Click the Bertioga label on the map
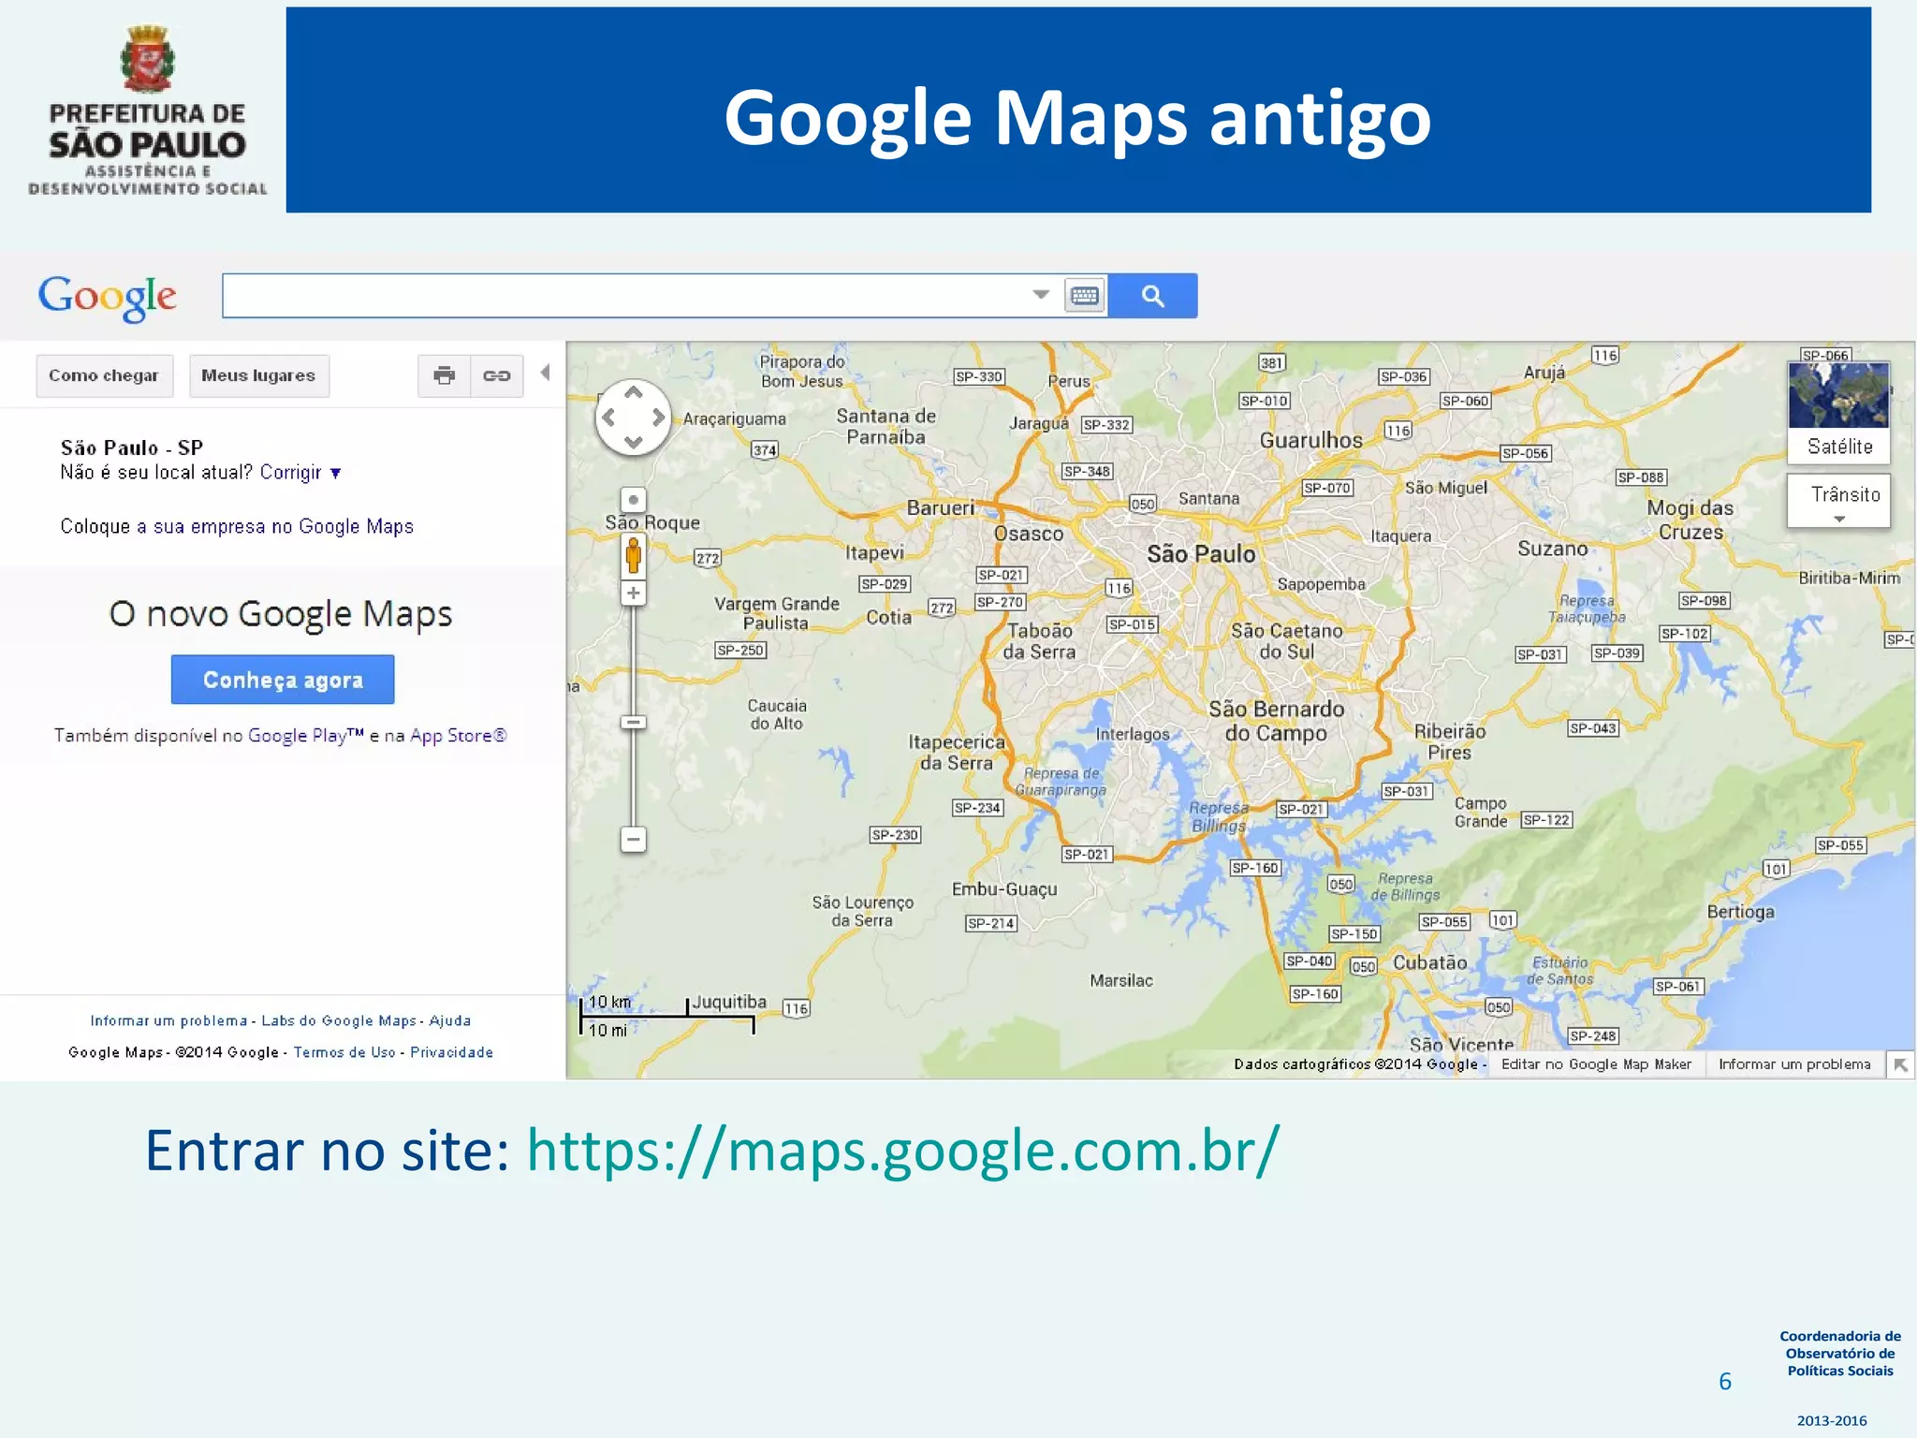The image size is (1917, 1438). click(1741, 911)
